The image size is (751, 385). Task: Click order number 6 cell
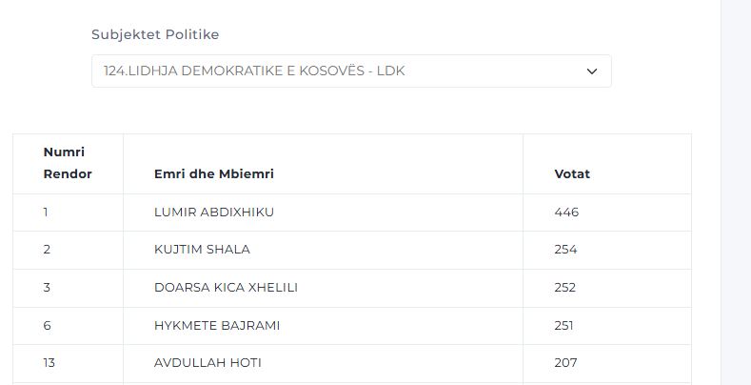(x=47, y=326)
